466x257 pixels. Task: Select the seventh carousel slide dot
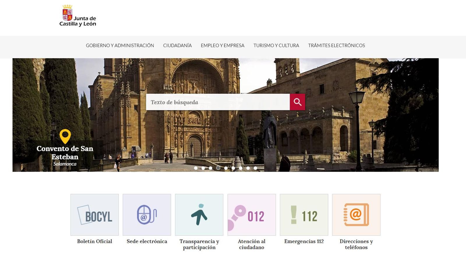241,168
